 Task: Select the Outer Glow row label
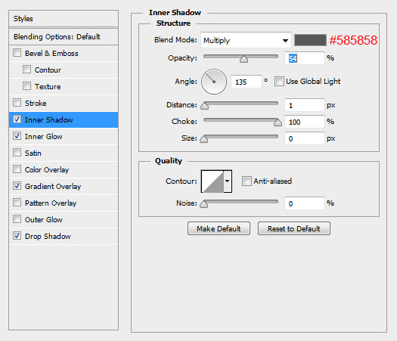click(44, 219)
